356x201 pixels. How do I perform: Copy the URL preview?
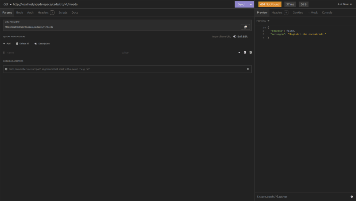point(245,27)
